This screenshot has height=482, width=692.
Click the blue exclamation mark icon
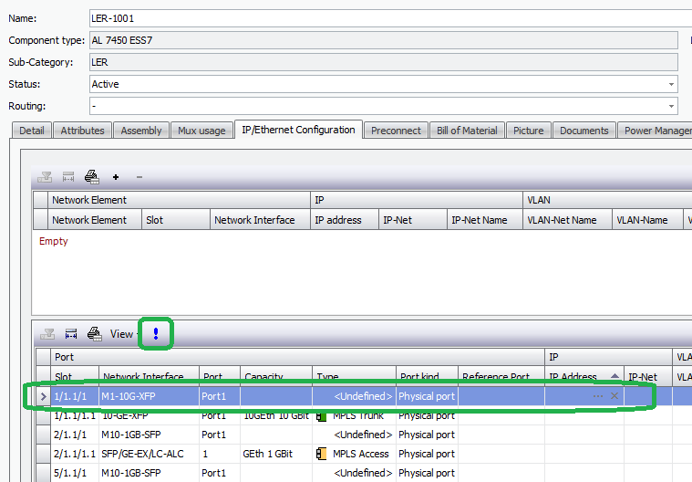coord(156,333)
